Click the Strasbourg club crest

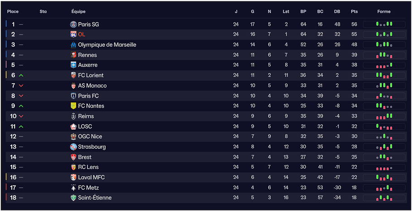(x=73, y=147)
